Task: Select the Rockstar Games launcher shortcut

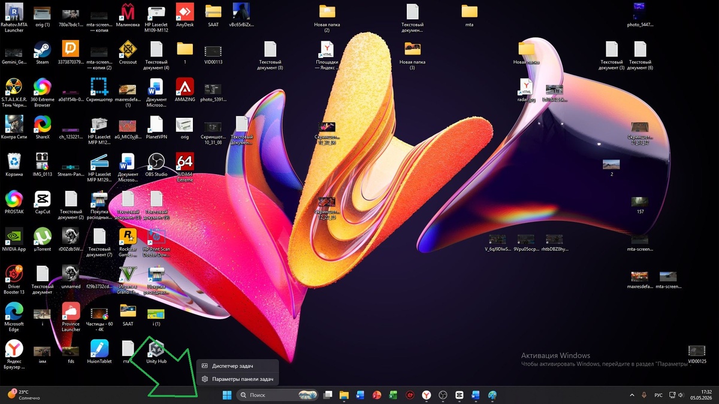Action: tap(128, 242)
